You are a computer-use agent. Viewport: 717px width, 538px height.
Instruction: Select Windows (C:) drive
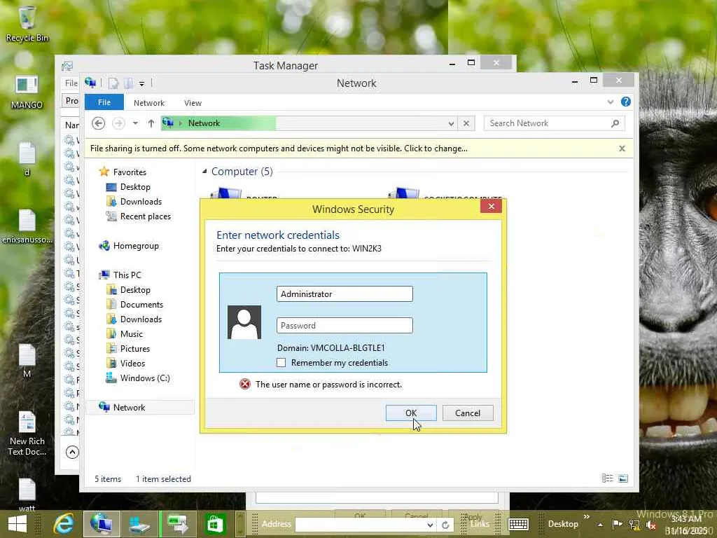pos(144,378)
